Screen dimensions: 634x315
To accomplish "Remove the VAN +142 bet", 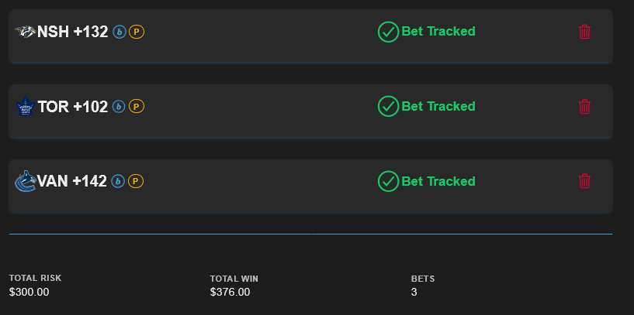I will pos(584,181).
